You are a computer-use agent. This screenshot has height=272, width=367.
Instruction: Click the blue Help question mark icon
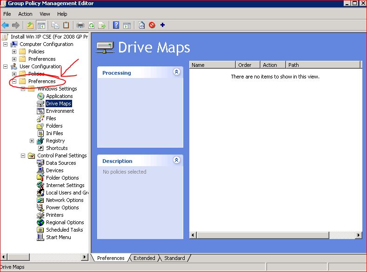(x=116, y=25)
